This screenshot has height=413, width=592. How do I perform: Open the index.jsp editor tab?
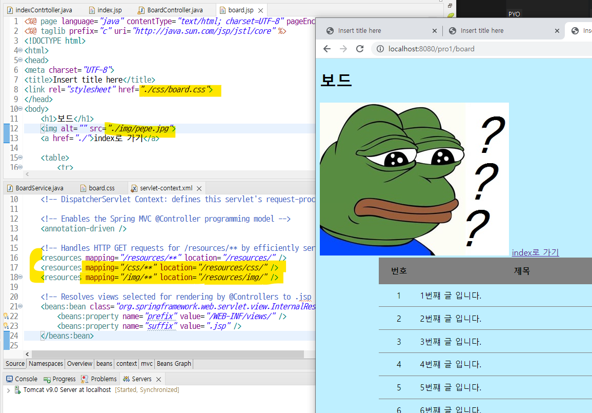(x=106, y=10)
